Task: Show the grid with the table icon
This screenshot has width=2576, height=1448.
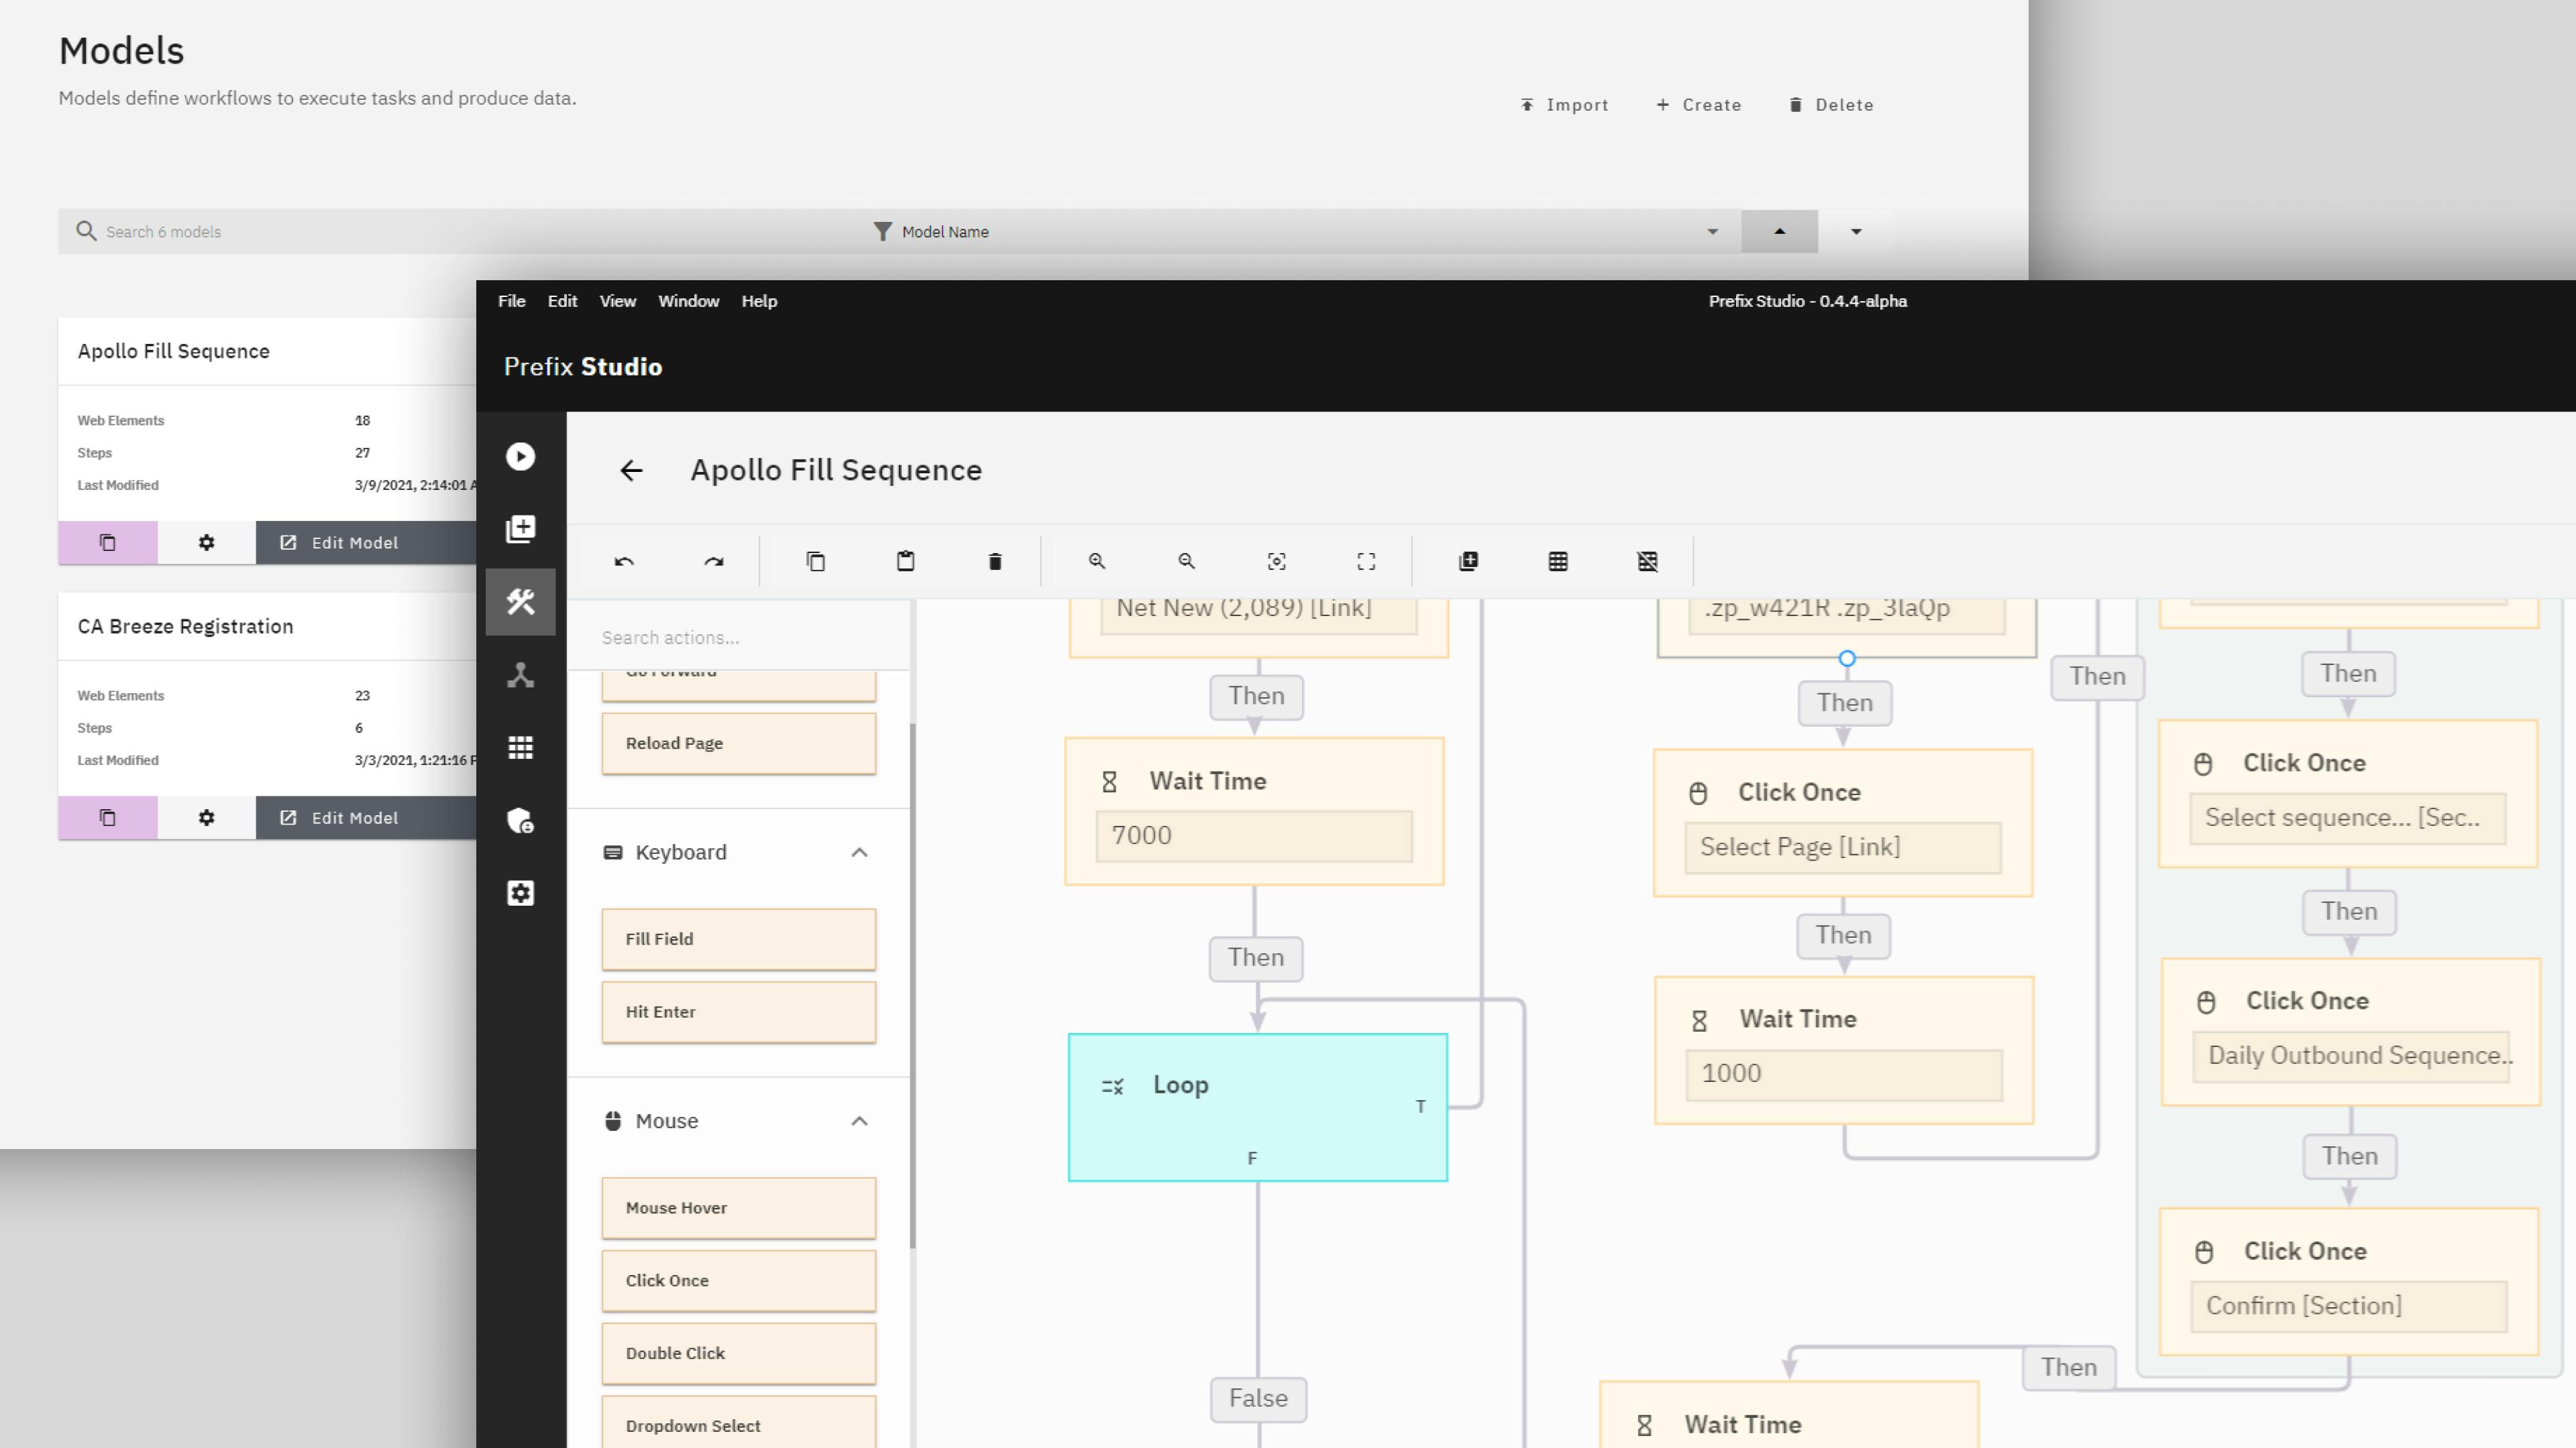Action: [x=1558, y=562]
